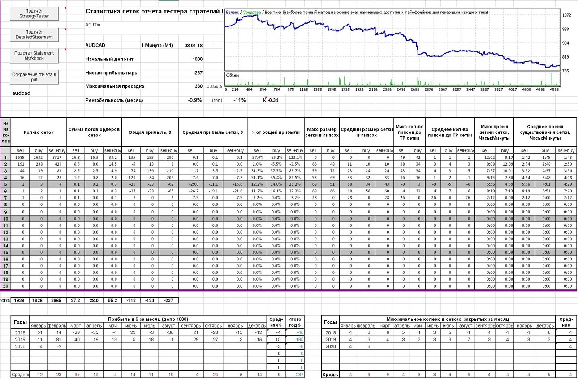Screen dimensions: 578x379
Task: Click the Средства legend label in chart
Action: (251, 12)
